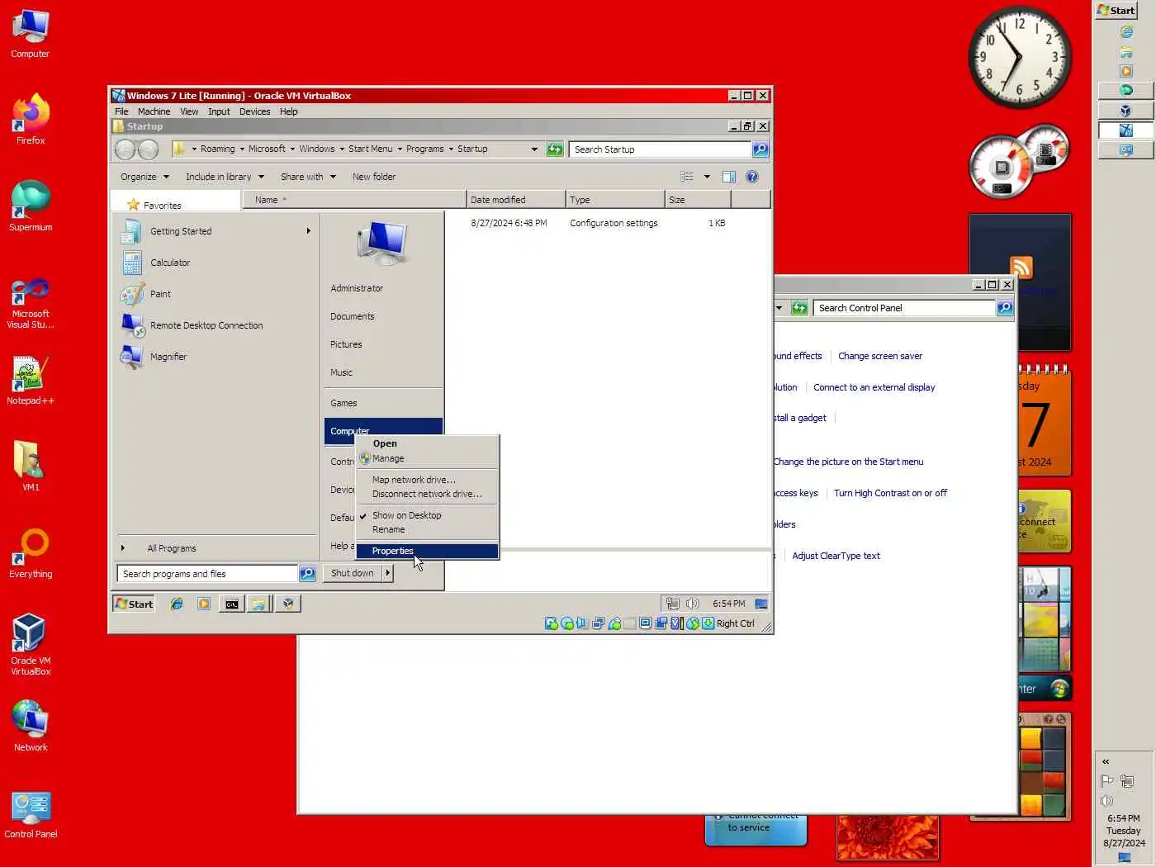Click the guest tray volume speaker icon
This screenshot has height=867, width=1156.
692,604
